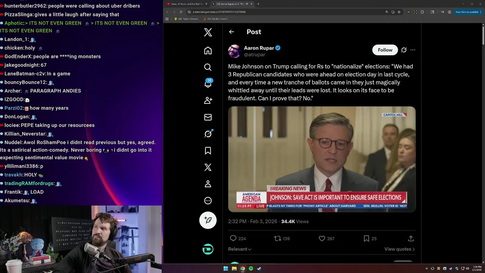This screenshot has height=273, width=485.
Task: Click New Chrome available update button
Action: point(468,12)
